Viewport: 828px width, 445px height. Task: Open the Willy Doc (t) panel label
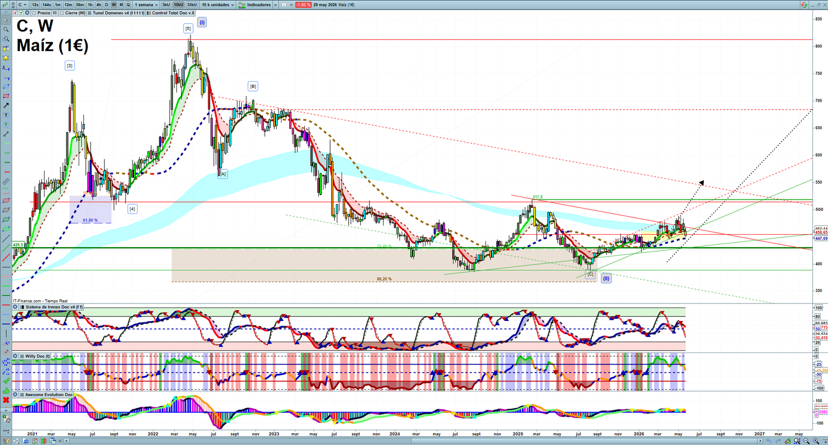coord(38,356)
